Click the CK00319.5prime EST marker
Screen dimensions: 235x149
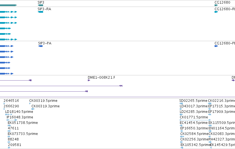(x=30, y=103)
